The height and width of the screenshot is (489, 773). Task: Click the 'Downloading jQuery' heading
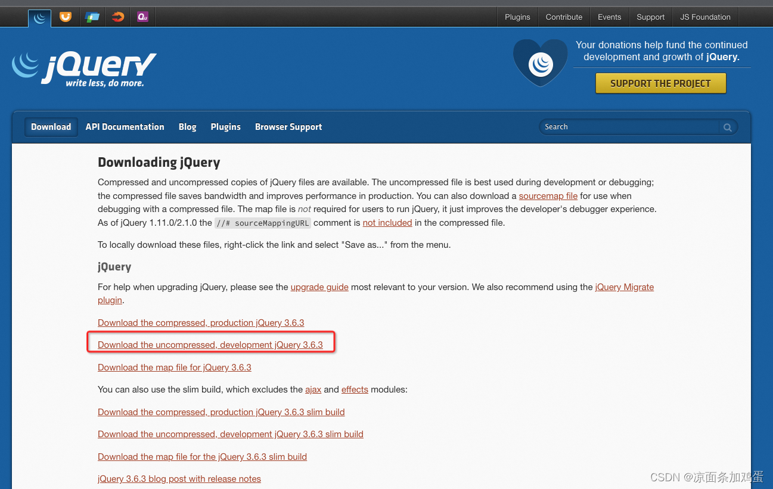pyautogui.click(x=159, y=163)
